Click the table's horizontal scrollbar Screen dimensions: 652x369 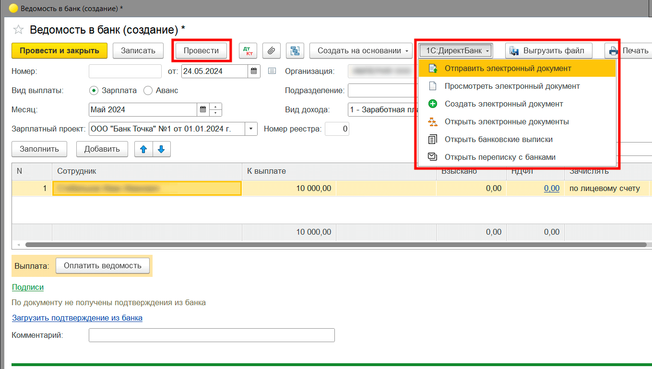[x=336, y=245]
